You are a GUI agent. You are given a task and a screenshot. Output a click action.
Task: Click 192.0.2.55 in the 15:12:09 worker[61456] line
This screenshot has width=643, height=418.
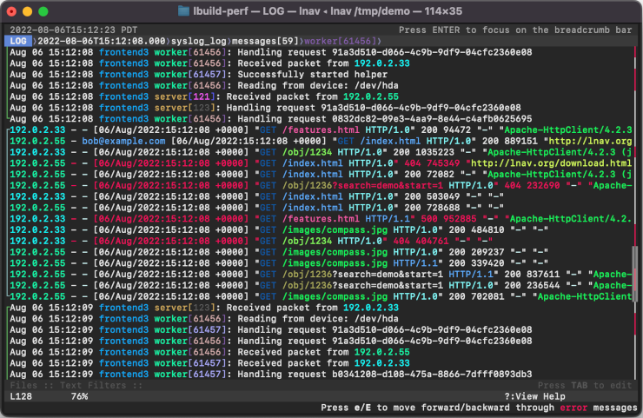click(x=381, y=352)
